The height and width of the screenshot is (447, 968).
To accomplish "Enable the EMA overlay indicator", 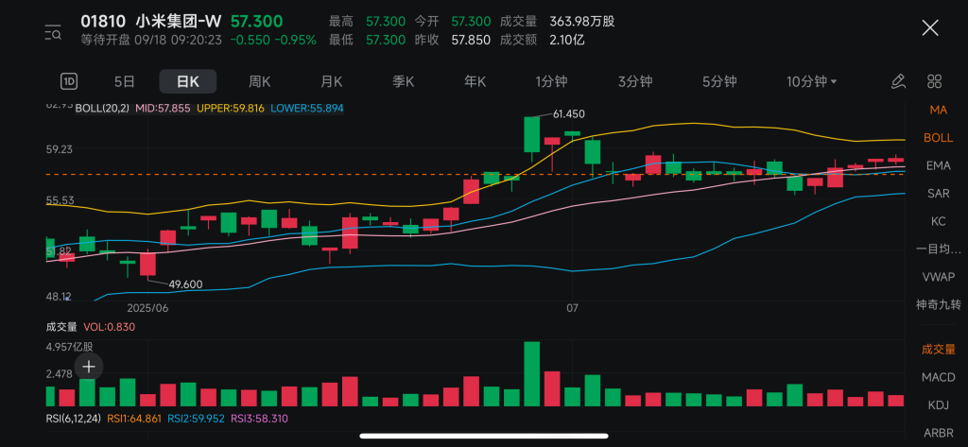I will 938,165.
